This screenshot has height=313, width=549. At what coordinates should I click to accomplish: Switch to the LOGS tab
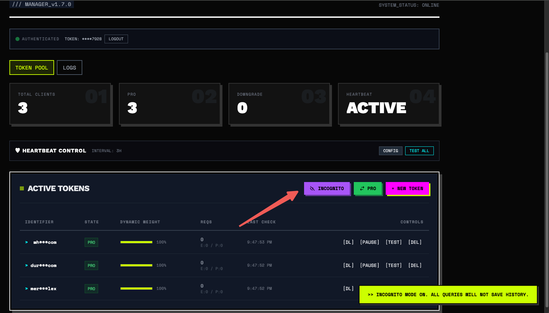click(x=70, y=68)
